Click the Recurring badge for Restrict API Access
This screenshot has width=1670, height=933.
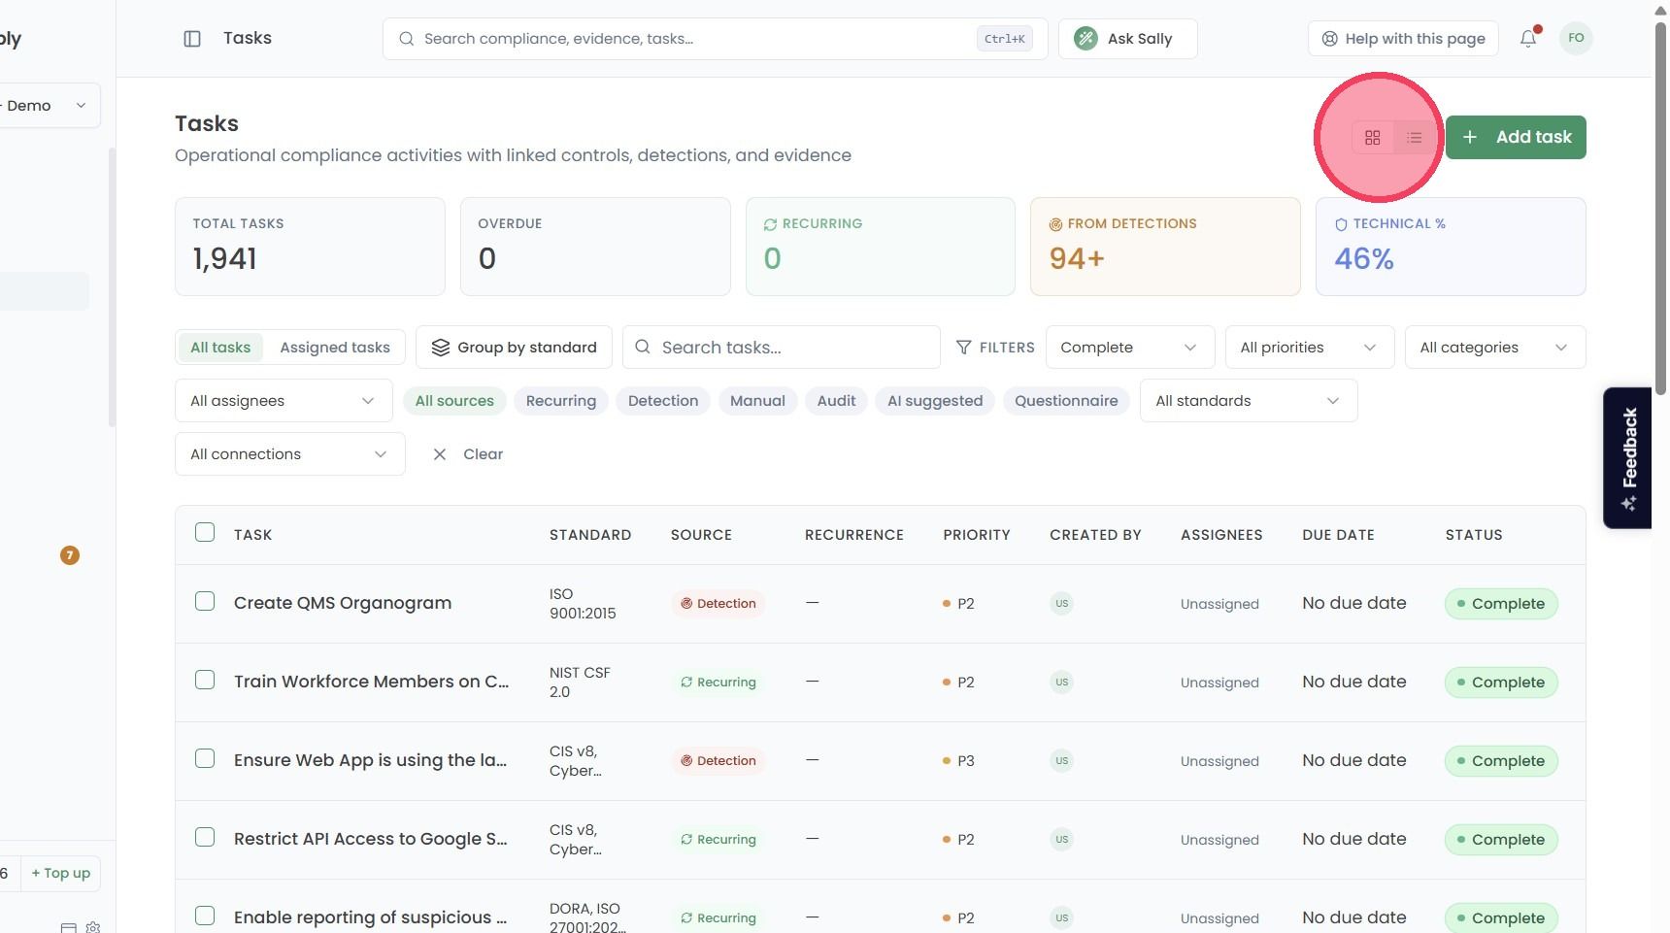pos(718,840)
